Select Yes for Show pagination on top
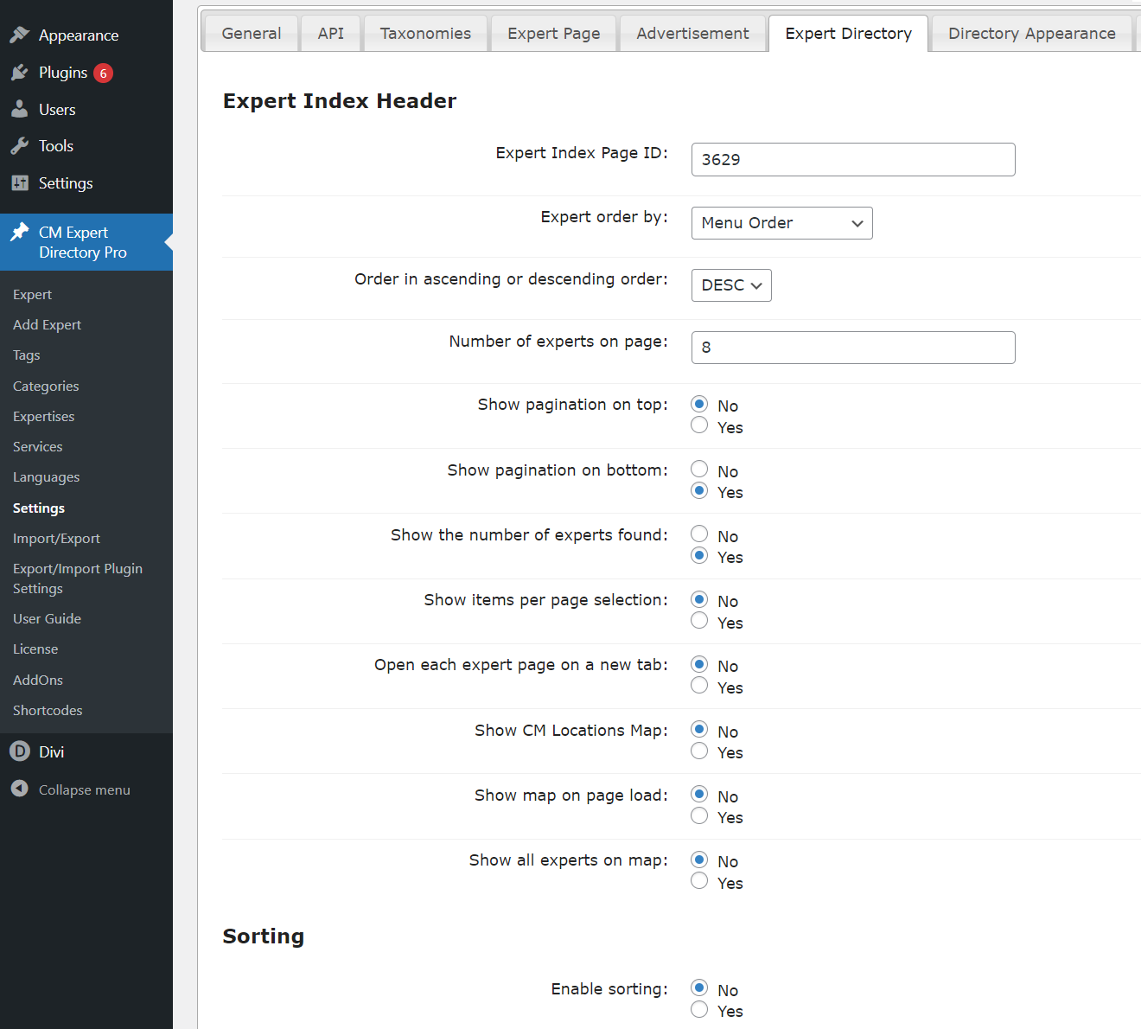 (x=699, y=425)
